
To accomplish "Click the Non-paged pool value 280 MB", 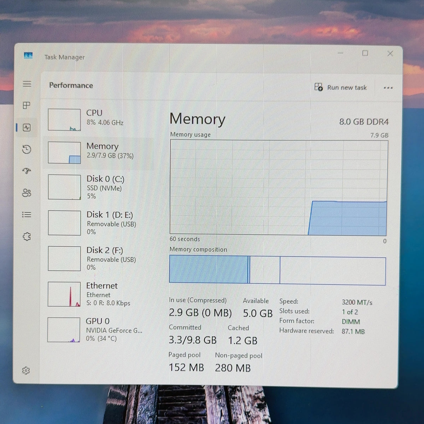I will click(233, 368).
